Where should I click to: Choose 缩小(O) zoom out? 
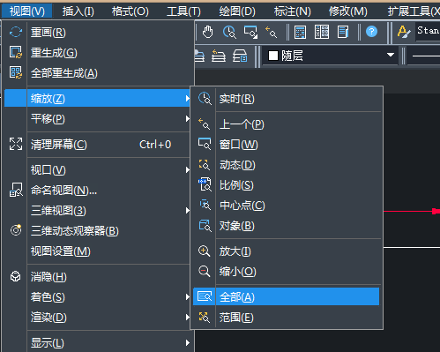[x=286, y=272]
